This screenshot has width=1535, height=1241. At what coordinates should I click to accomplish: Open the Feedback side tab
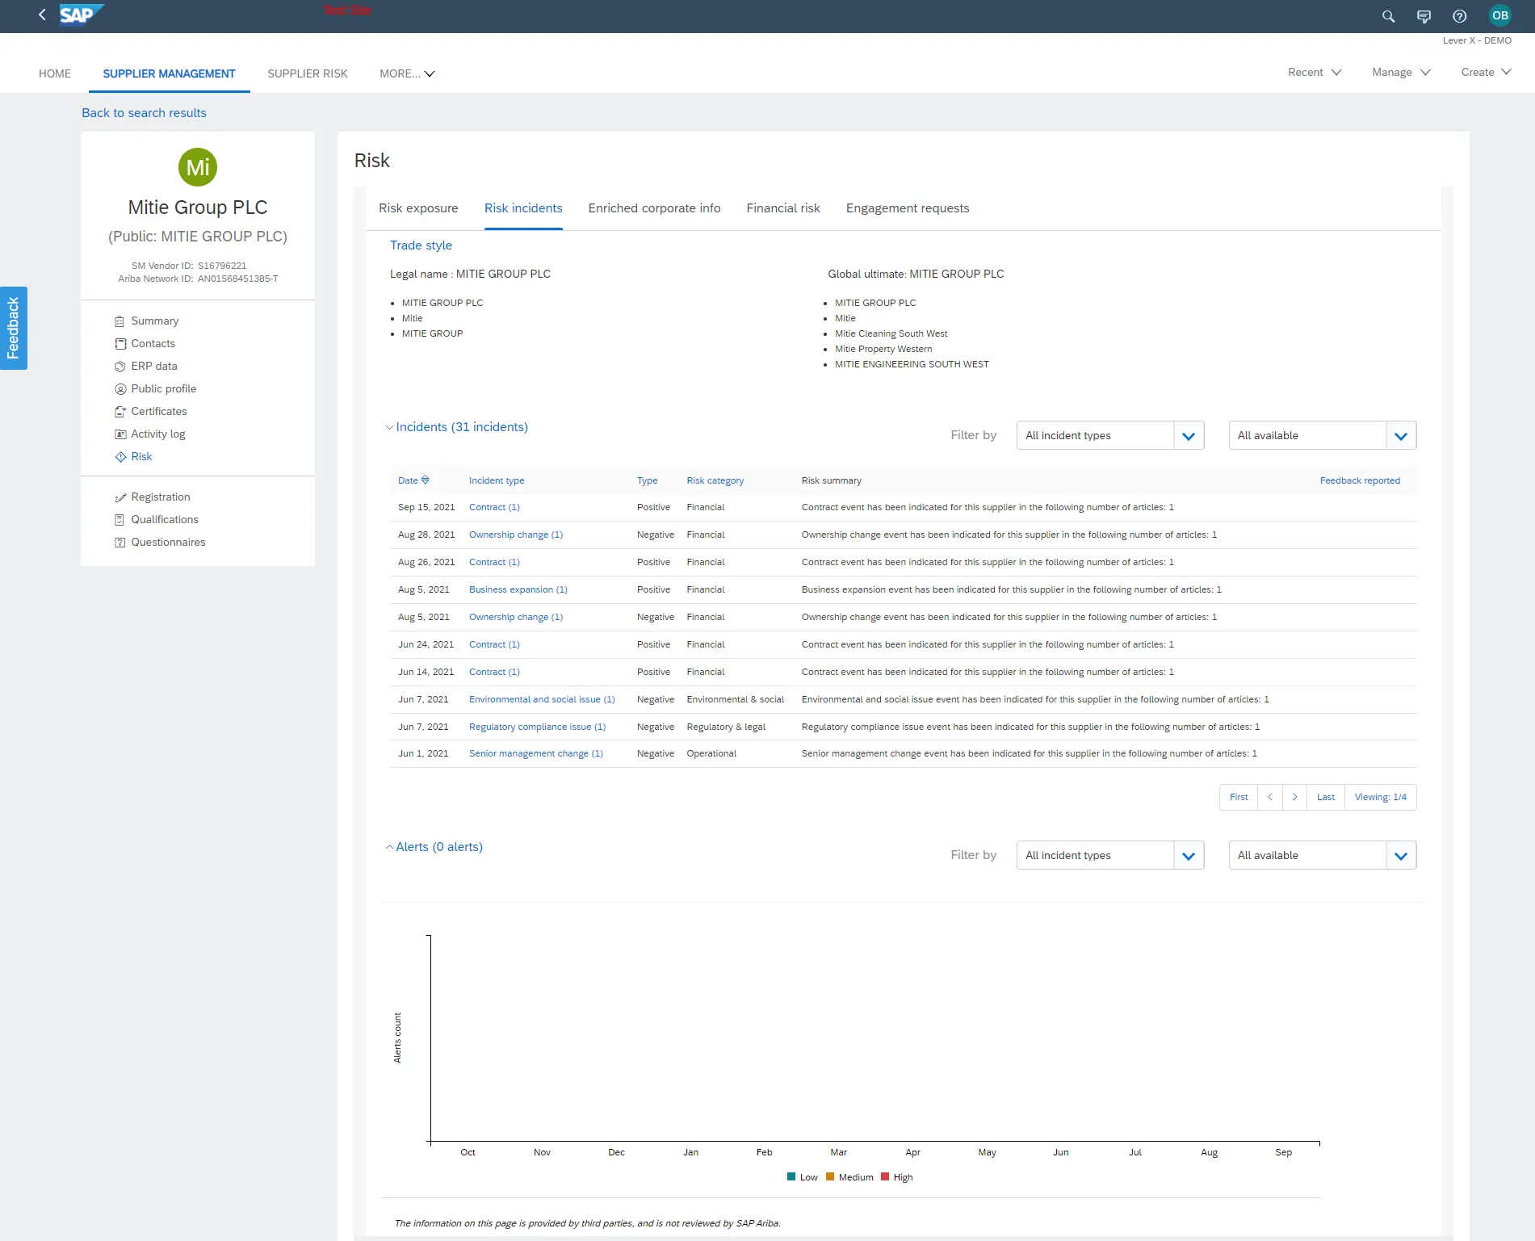tap(14, 328)
